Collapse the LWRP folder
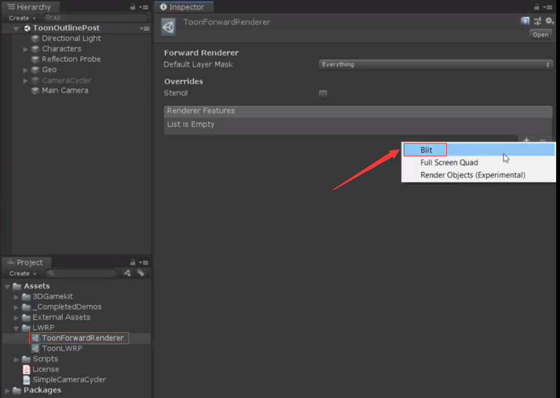Image resolution: width=560 pixels, height=398 pixels. (16, 328)
